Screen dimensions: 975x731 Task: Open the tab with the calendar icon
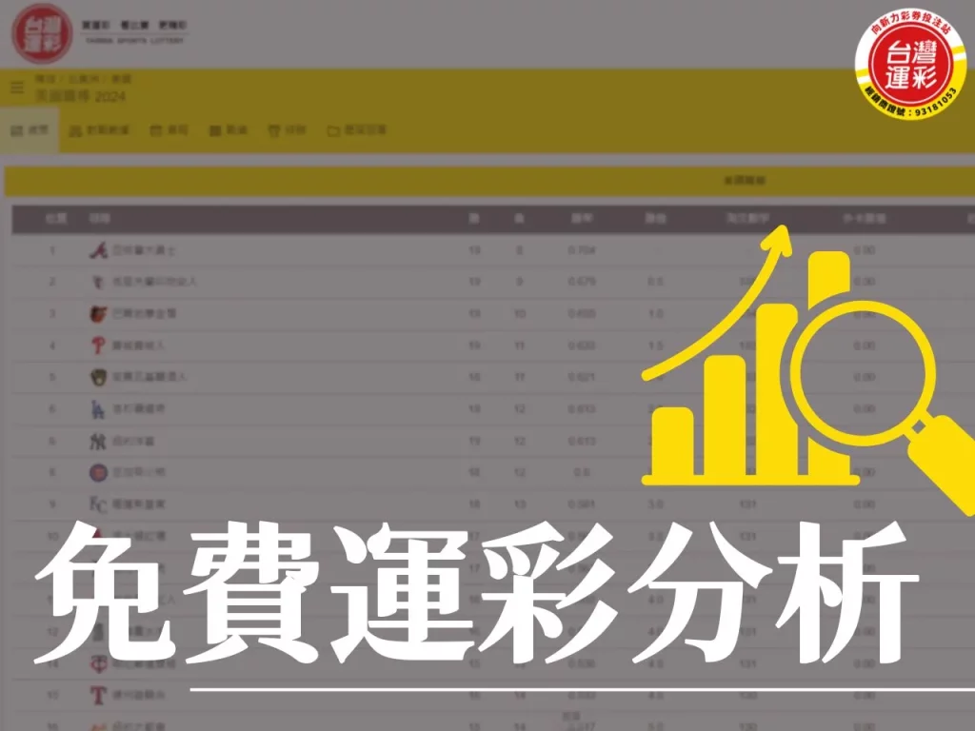[x=169, y=130]
